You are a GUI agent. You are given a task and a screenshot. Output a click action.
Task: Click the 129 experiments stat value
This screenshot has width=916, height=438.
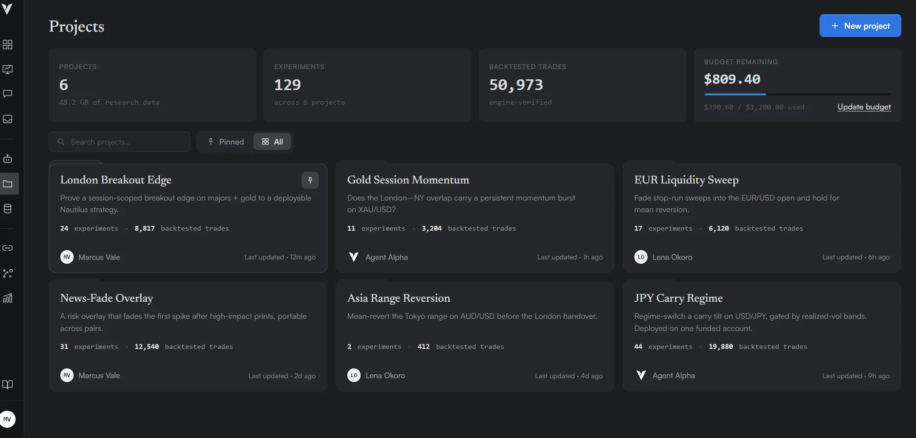pyautogui.click(x=287, y=85)
